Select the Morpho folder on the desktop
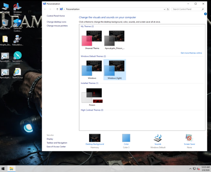Image resolution: width=211 pixels, height=172 pixels. click(5, 41)
